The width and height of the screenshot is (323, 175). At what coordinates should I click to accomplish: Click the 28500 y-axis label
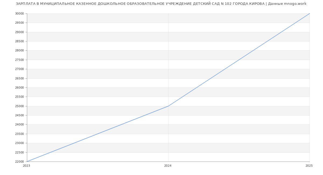coord(19,41)
